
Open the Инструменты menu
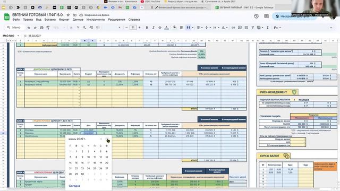point(96,20)
